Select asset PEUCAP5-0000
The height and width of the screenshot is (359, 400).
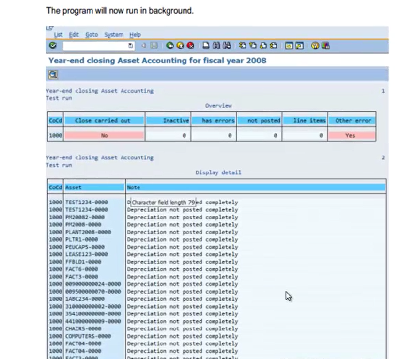tap(85, 247)
